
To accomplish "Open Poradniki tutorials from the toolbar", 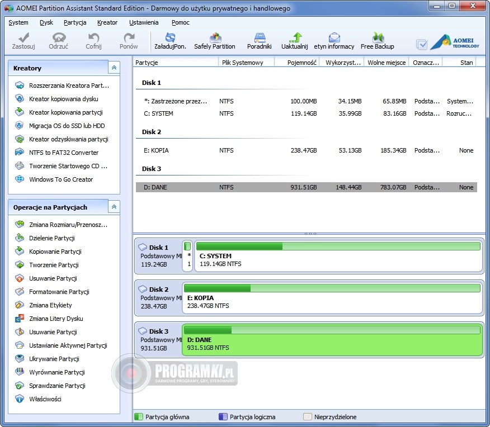I will (x=260, y=41).
